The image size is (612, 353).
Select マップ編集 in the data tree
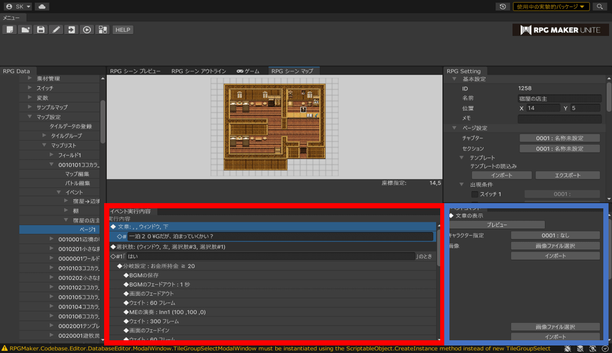77,174
